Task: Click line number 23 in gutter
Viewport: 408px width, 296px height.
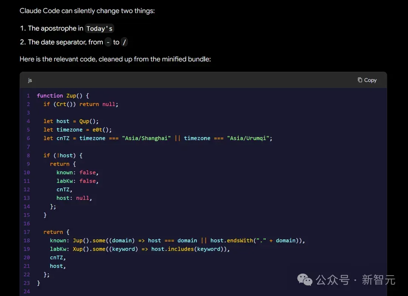Action: tap(27, 283)
